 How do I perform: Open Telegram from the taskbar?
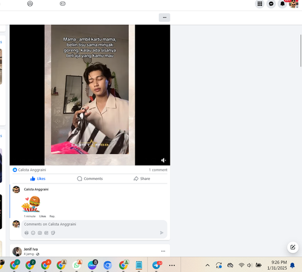[x=156, y=265]
